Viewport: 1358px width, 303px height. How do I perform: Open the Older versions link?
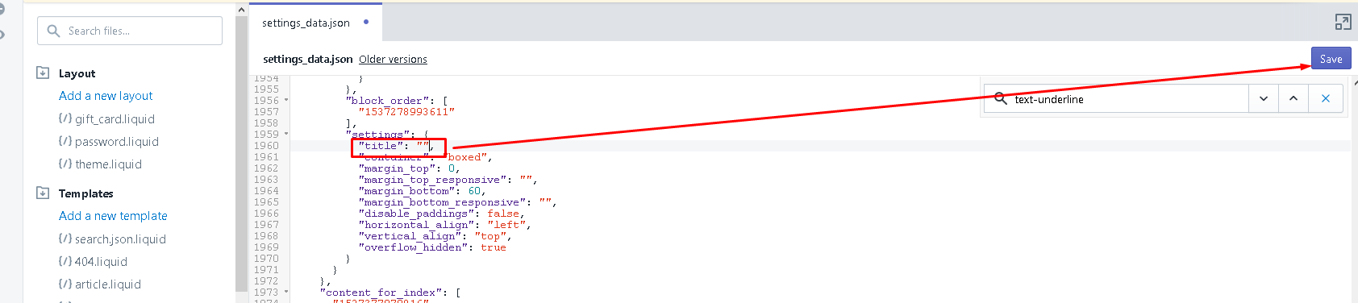pyautogui.click(x=393, y=59)
